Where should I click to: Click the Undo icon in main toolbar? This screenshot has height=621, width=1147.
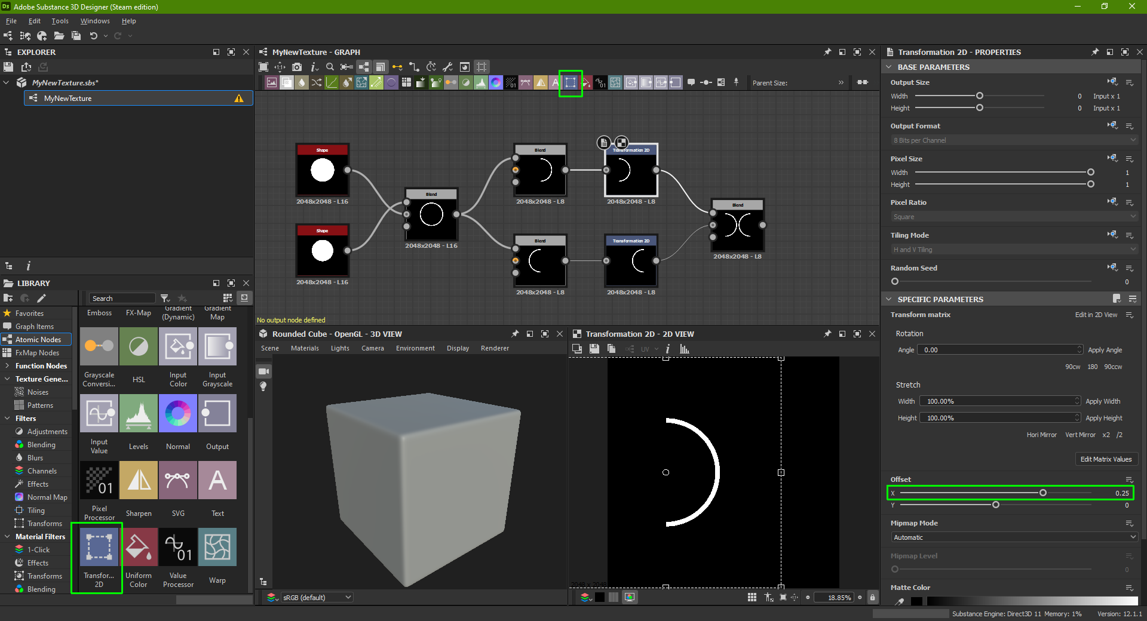click(x=94, y=36)
